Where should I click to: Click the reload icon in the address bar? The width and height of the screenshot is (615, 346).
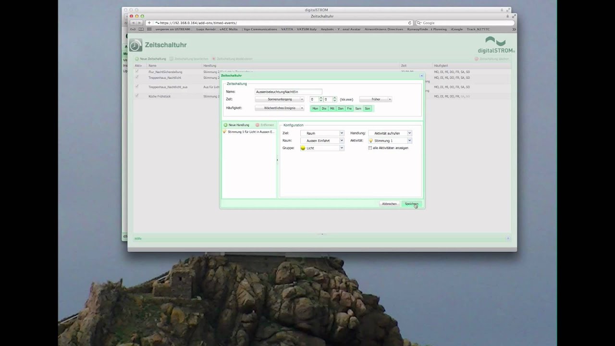(410, 23)
